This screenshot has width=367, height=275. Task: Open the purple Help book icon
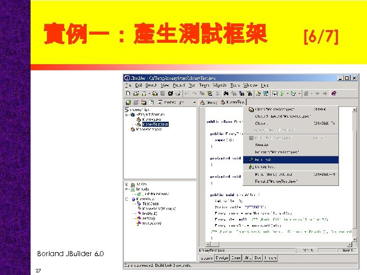(x=334, y=94)
